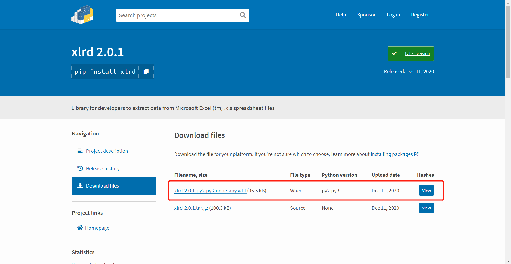Copy the pip install xlrd command
Screen dimensions: 511x264
146,71
